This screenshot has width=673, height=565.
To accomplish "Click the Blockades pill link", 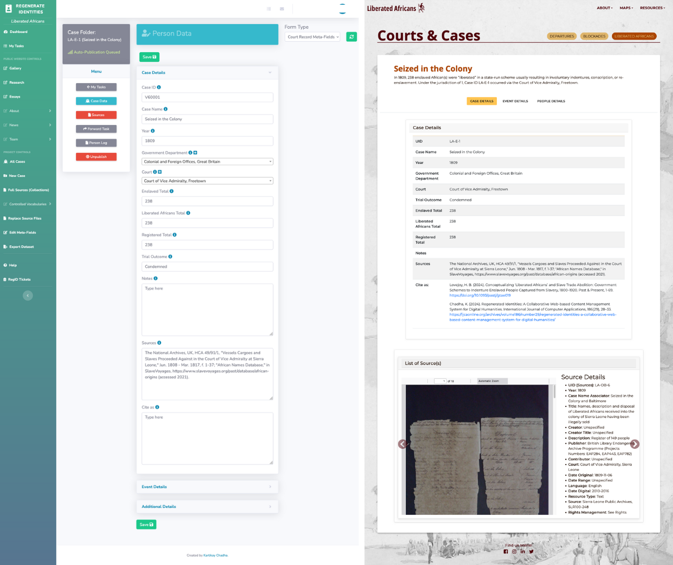I will (594, 37).
